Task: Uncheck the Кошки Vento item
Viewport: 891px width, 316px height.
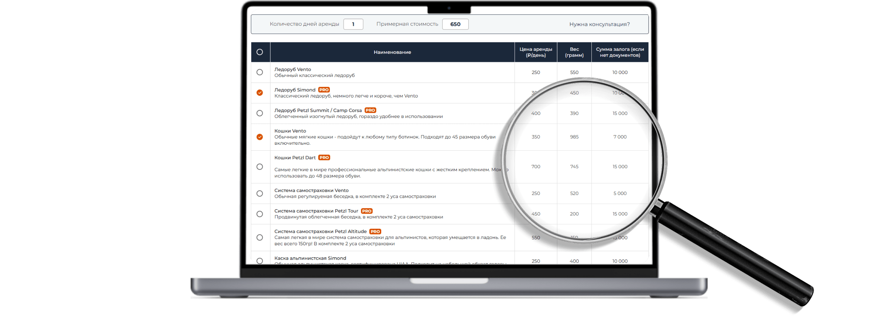Action: point(260,137)
